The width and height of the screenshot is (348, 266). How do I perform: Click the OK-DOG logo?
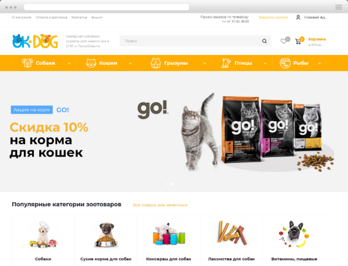[35, 41]
